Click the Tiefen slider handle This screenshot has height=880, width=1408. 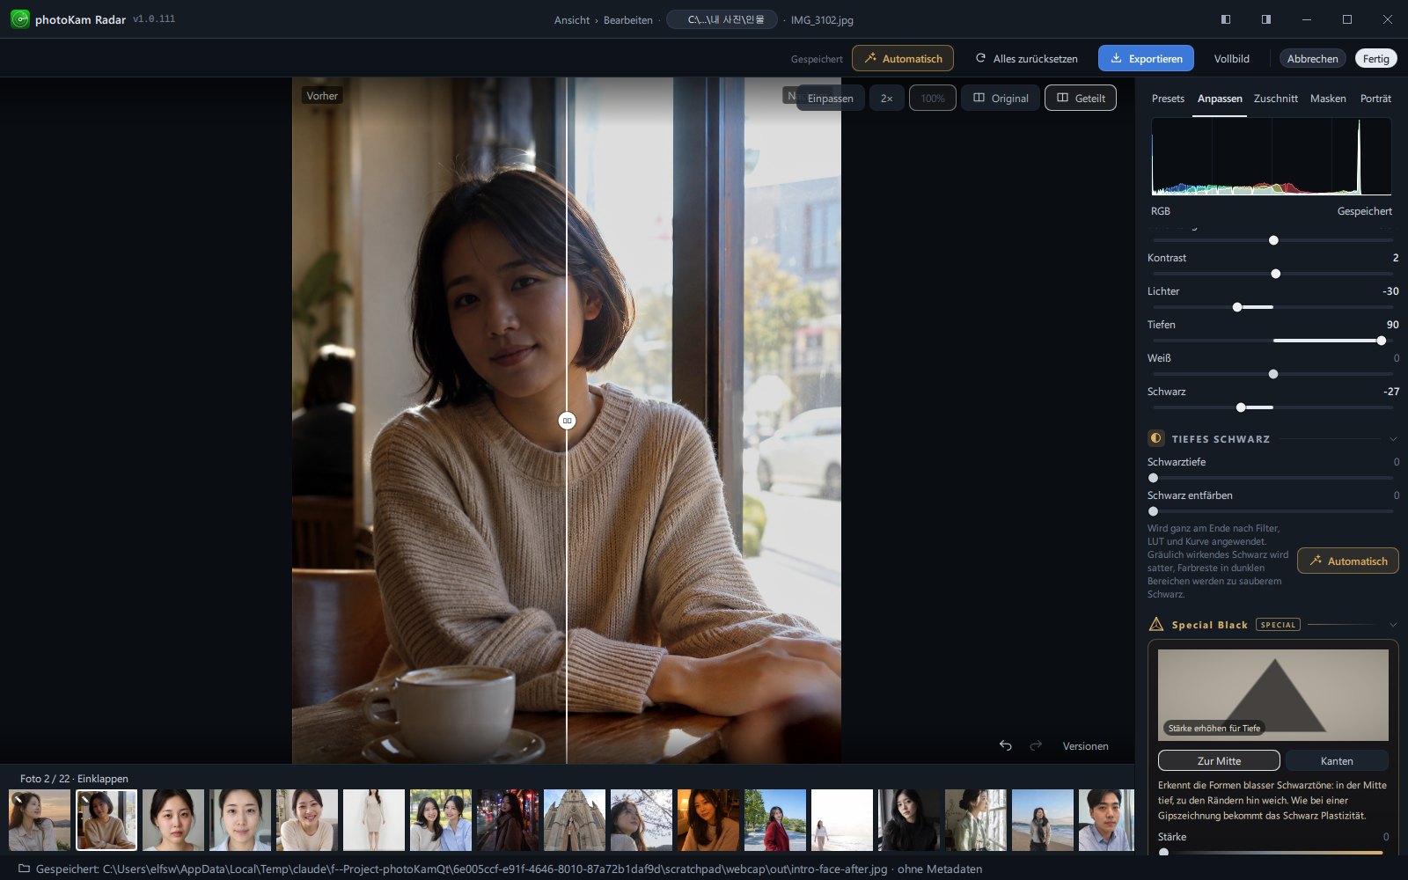(x=1381, y=341)
